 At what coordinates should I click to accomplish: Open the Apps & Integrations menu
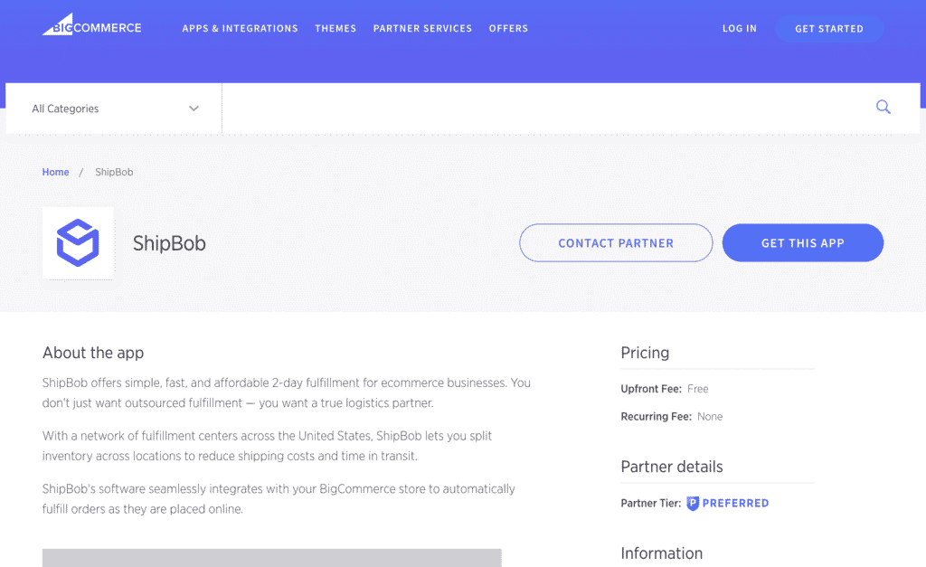(240, 29)
